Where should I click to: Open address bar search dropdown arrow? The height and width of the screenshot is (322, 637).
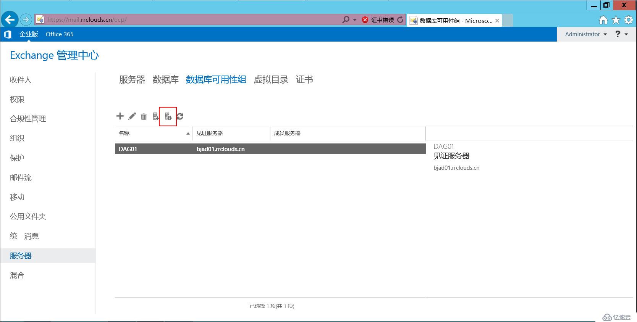click(x=355, y=19)
